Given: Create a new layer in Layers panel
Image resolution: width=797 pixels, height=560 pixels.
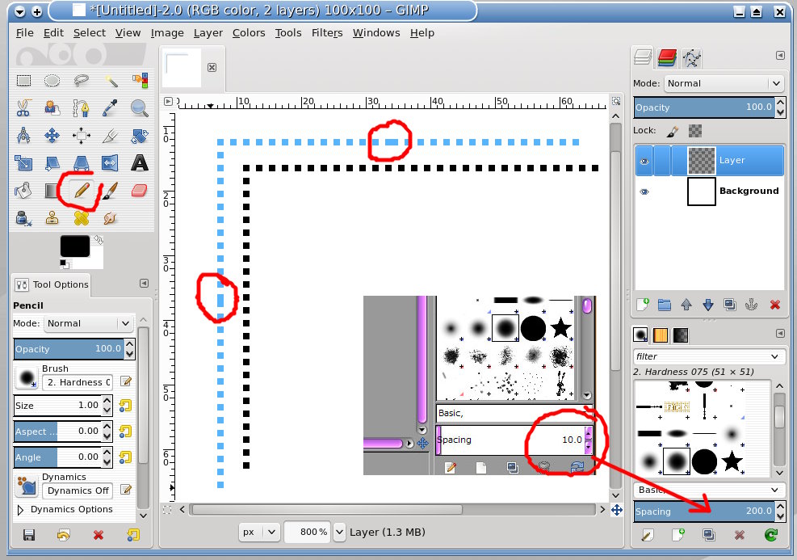Looking at the screenshot, I should click(643, 305).
